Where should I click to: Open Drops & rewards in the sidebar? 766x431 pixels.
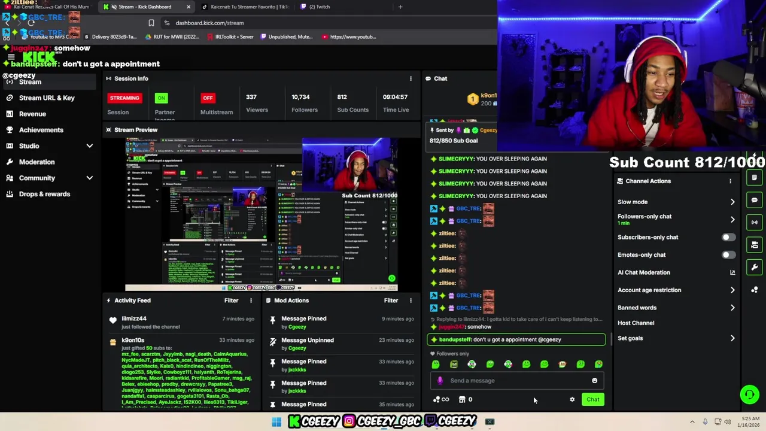[44, 194]
